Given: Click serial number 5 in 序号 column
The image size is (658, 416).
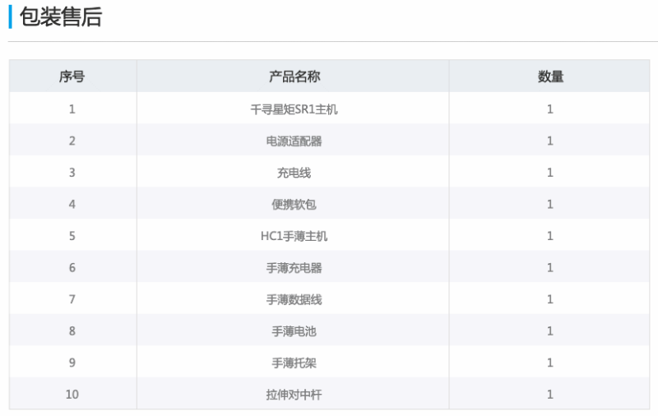Looking at the screenshot, I should click(x=72, y=236).
